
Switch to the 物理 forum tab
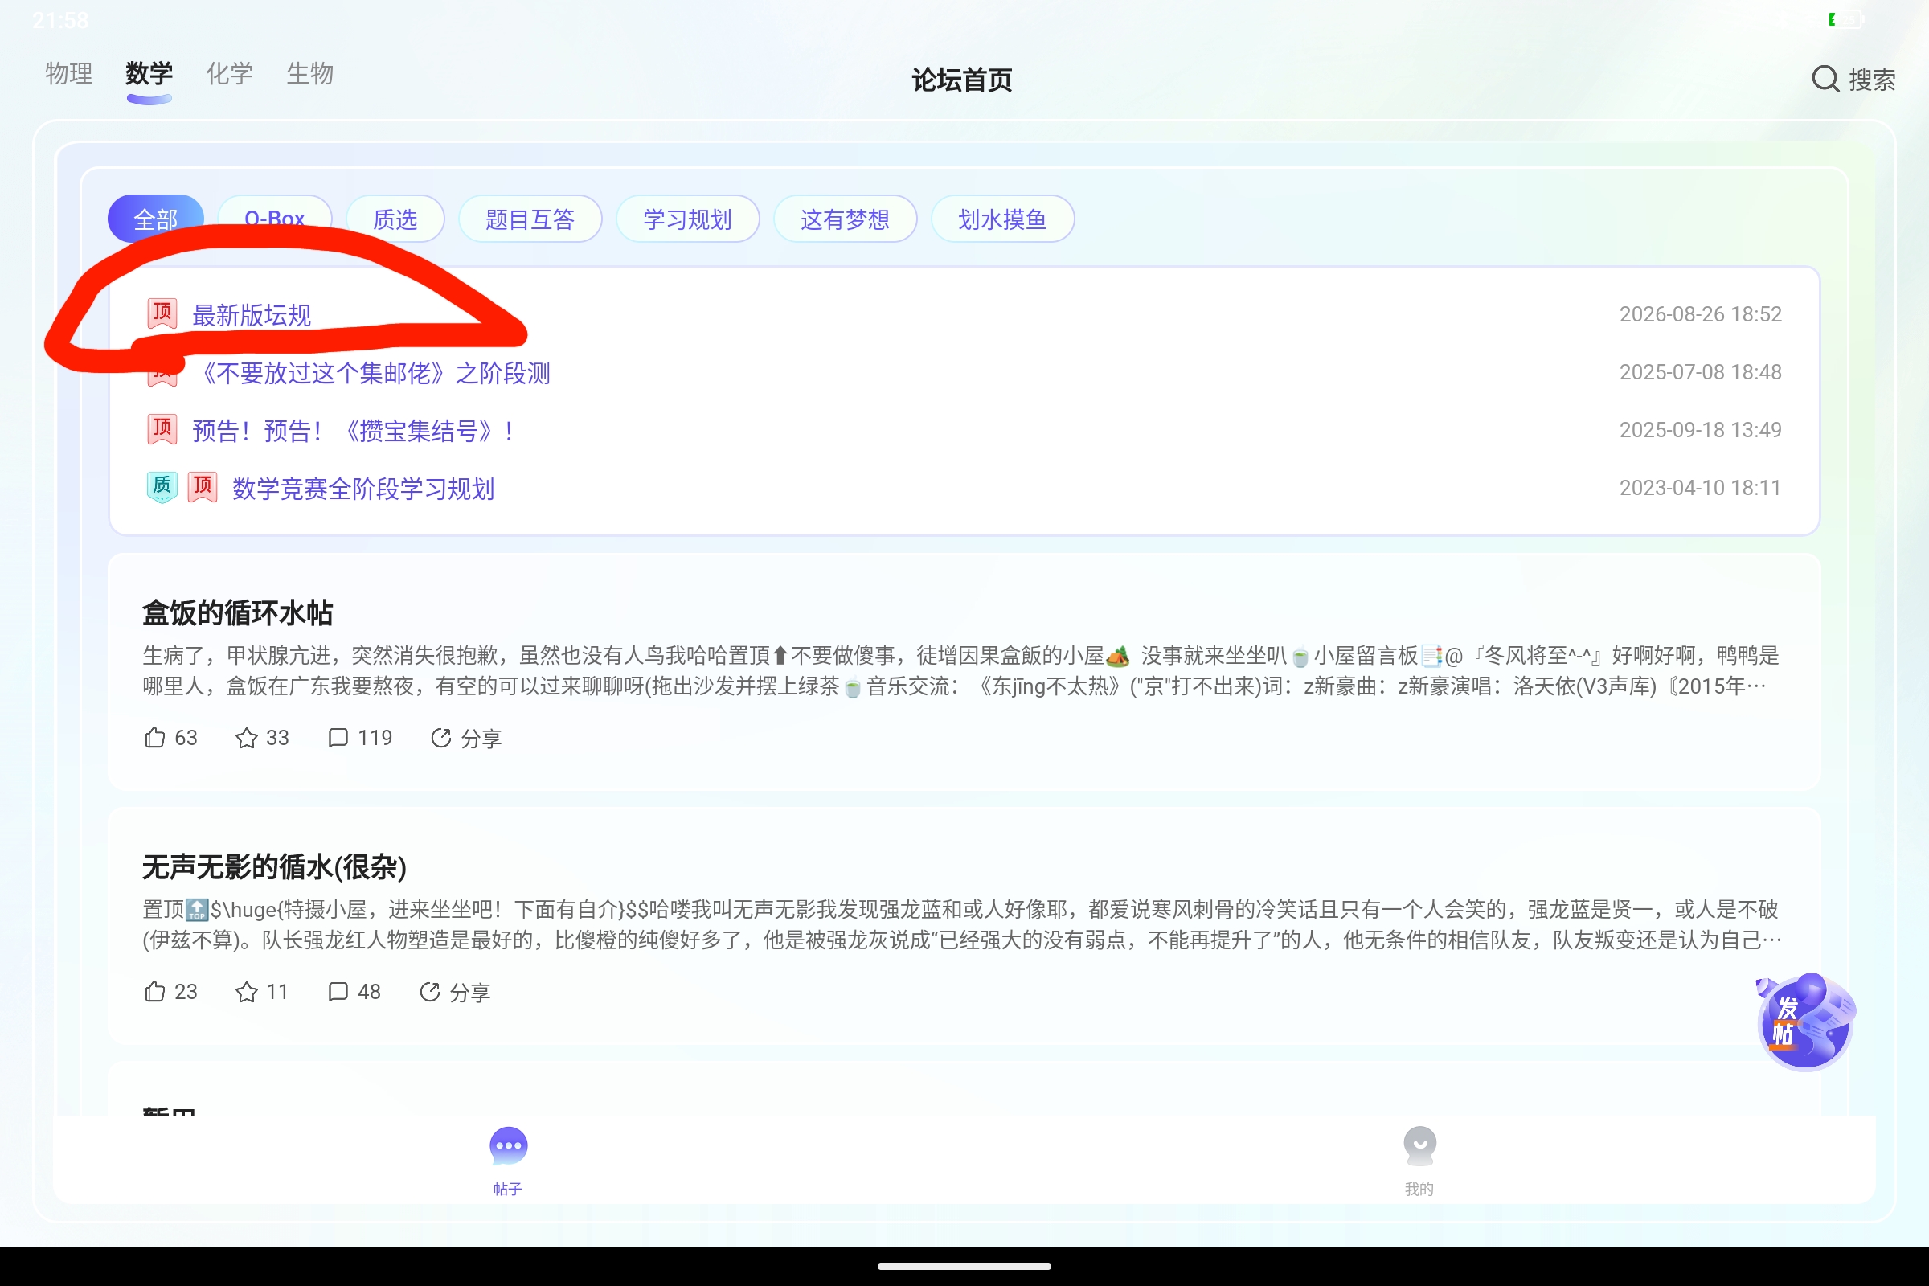coord(69,73)
